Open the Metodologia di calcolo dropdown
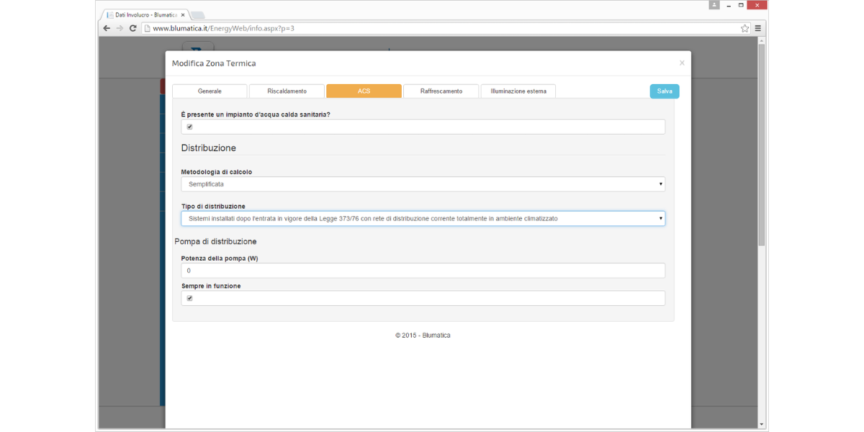864x432 pixels. (x=423, y=184)
